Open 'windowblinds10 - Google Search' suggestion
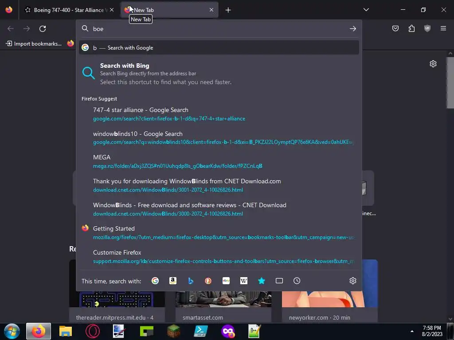 coord(219,138)
